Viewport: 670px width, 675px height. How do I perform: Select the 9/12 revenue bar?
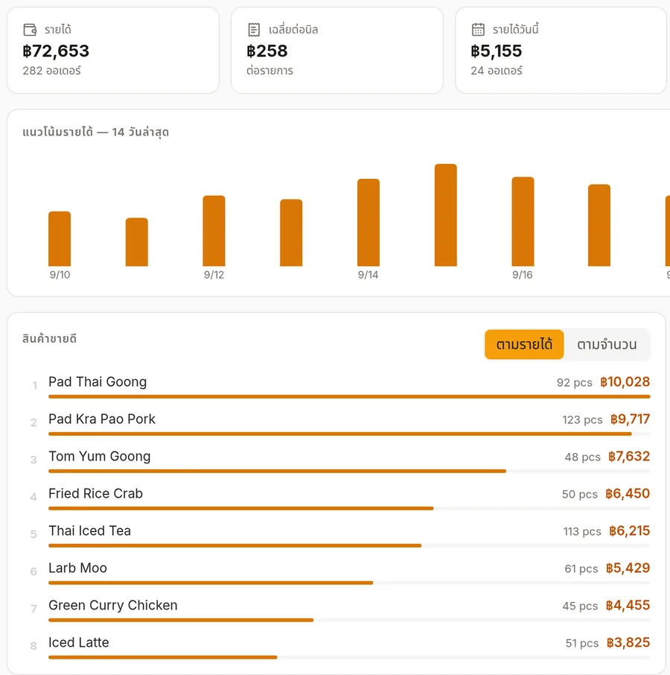pos(214,231)
